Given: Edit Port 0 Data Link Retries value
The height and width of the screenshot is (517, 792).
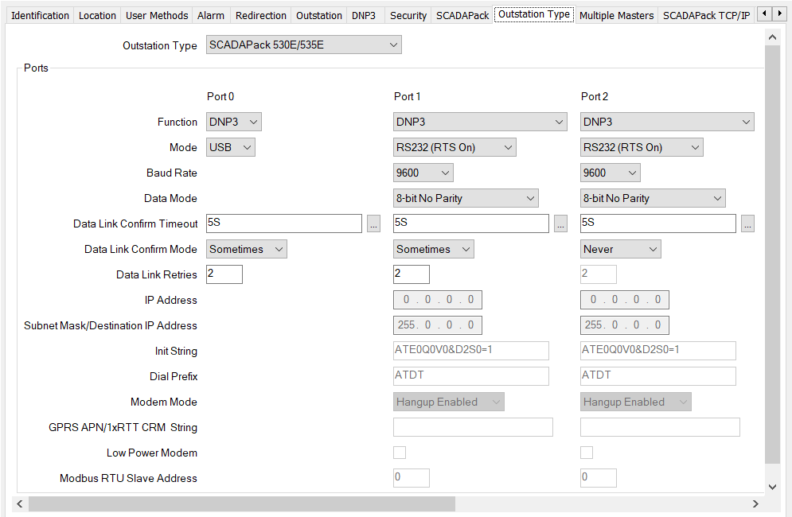Looking at the screenshot, I should coord(224,274).
